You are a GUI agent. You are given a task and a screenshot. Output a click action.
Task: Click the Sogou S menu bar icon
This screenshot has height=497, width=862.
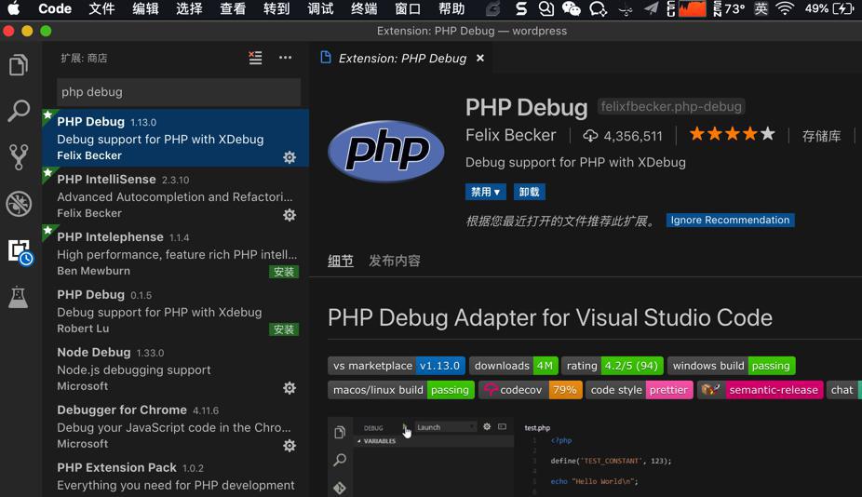point(520,8)
